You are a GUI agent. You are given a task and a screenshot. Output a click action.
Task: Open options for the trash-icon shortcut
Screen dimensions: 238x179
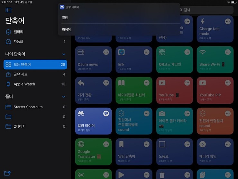187,175
